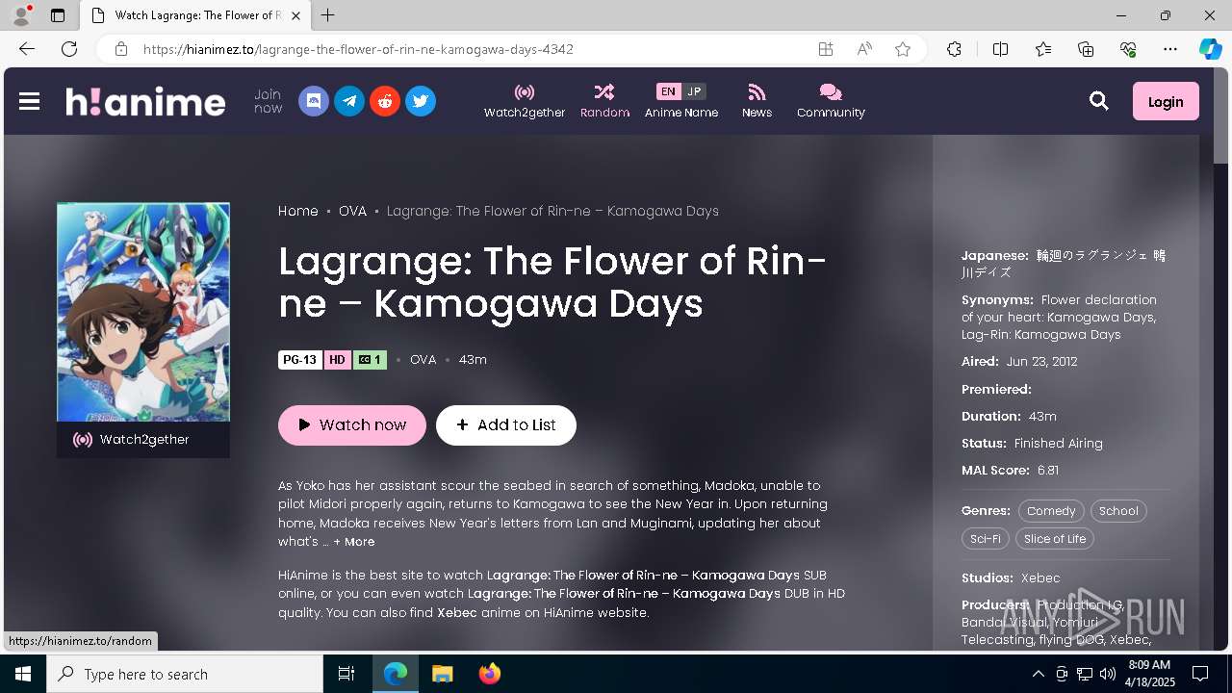Viewport: 1232px width, 693px height.
Task: Open the Community menu item
Action: pyautogui.click(x=831, y=101)
